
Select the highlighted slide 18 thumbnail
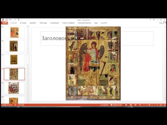14,74
